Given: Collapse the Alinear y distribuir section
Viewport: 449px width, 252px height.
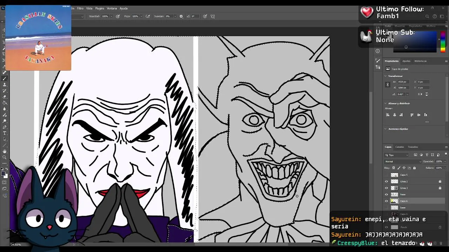Looking at the screenshot, I should click(386, 103).
